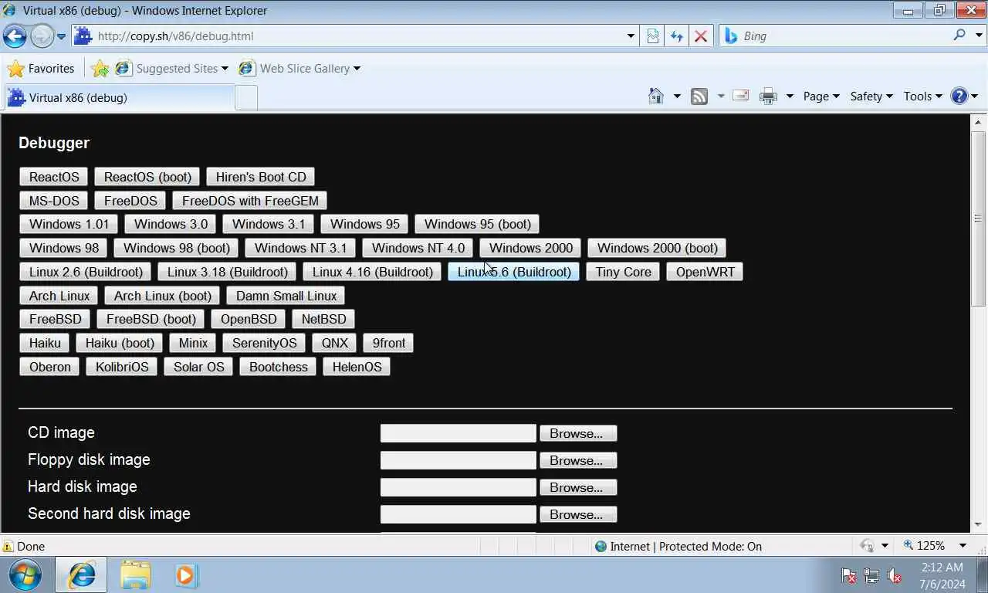Click page vertical scrollbar down arrow

pyautogui.click(x=979, y=525)
